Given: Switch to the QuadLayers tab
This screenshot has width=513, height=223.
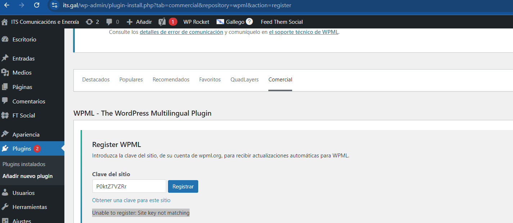Looking at the screenshot, I should tap(245, 80).
